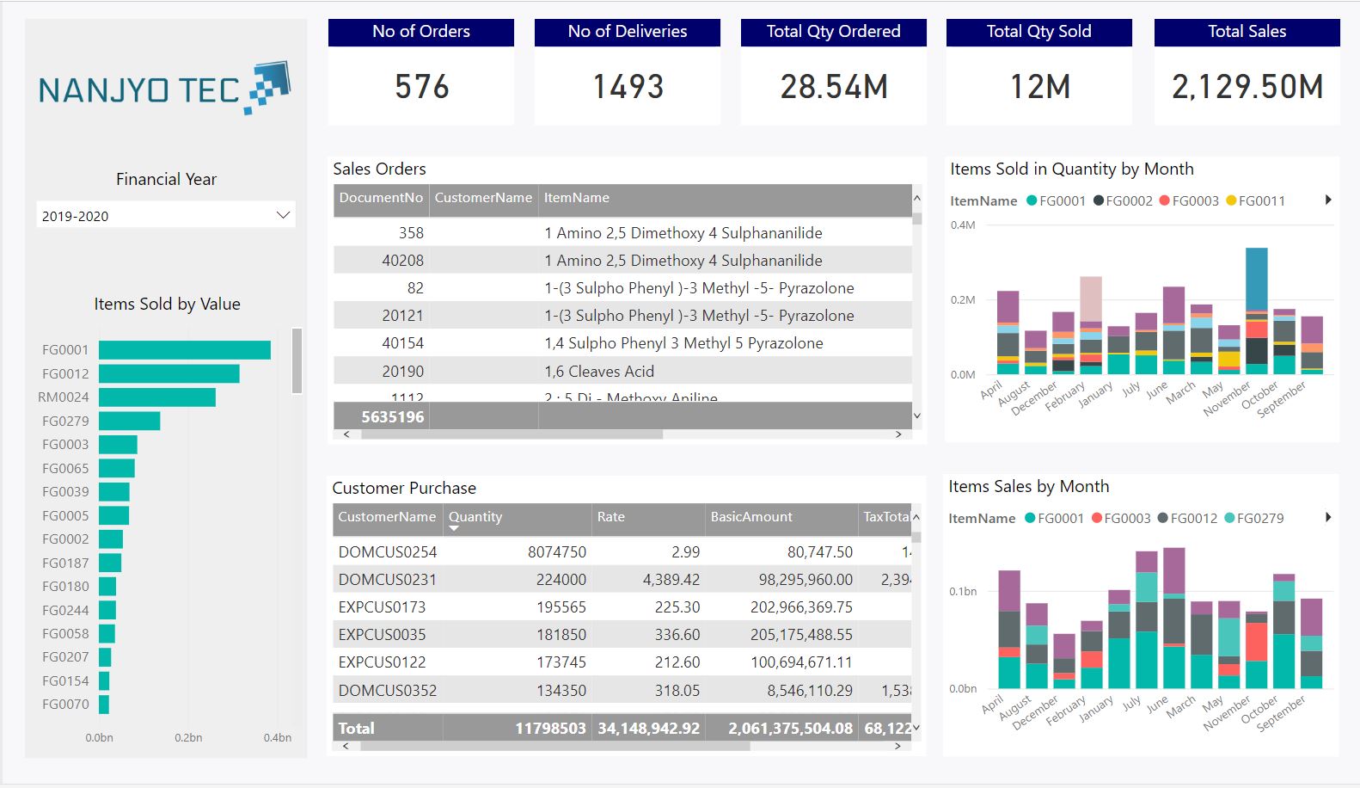Select the tall November column in quantity chart
Image resolution: width=1360 pixels, height=788 pixels.
(1256, 311)
